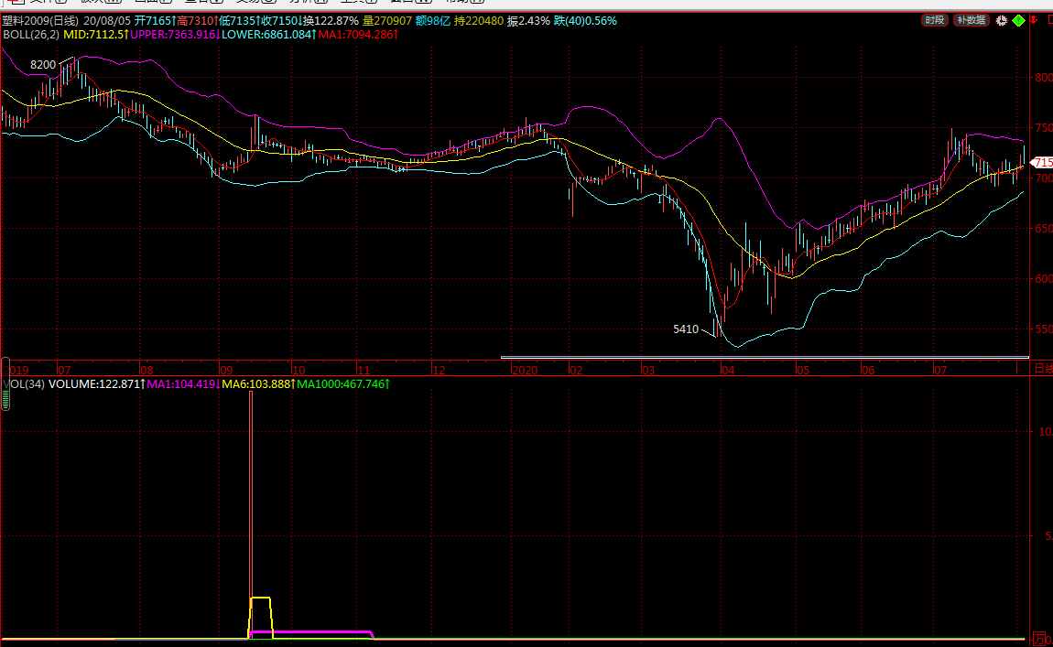
Task: Open the VOL(34) indicator label
Action: (x=24, y=384)
